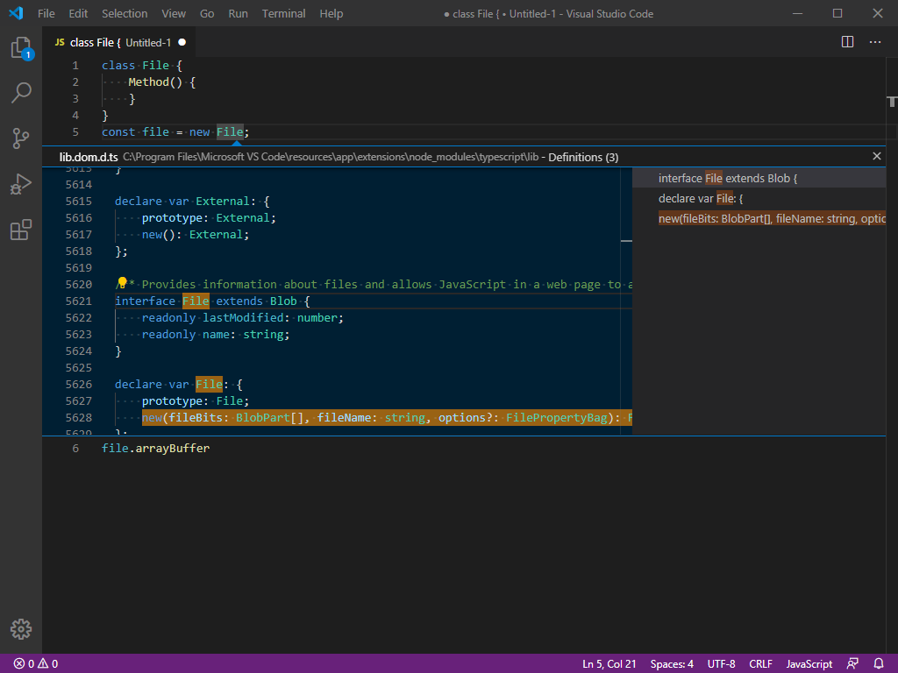
Task: Click the Visual Studio Code logo icon
Action: pos(17,13)
